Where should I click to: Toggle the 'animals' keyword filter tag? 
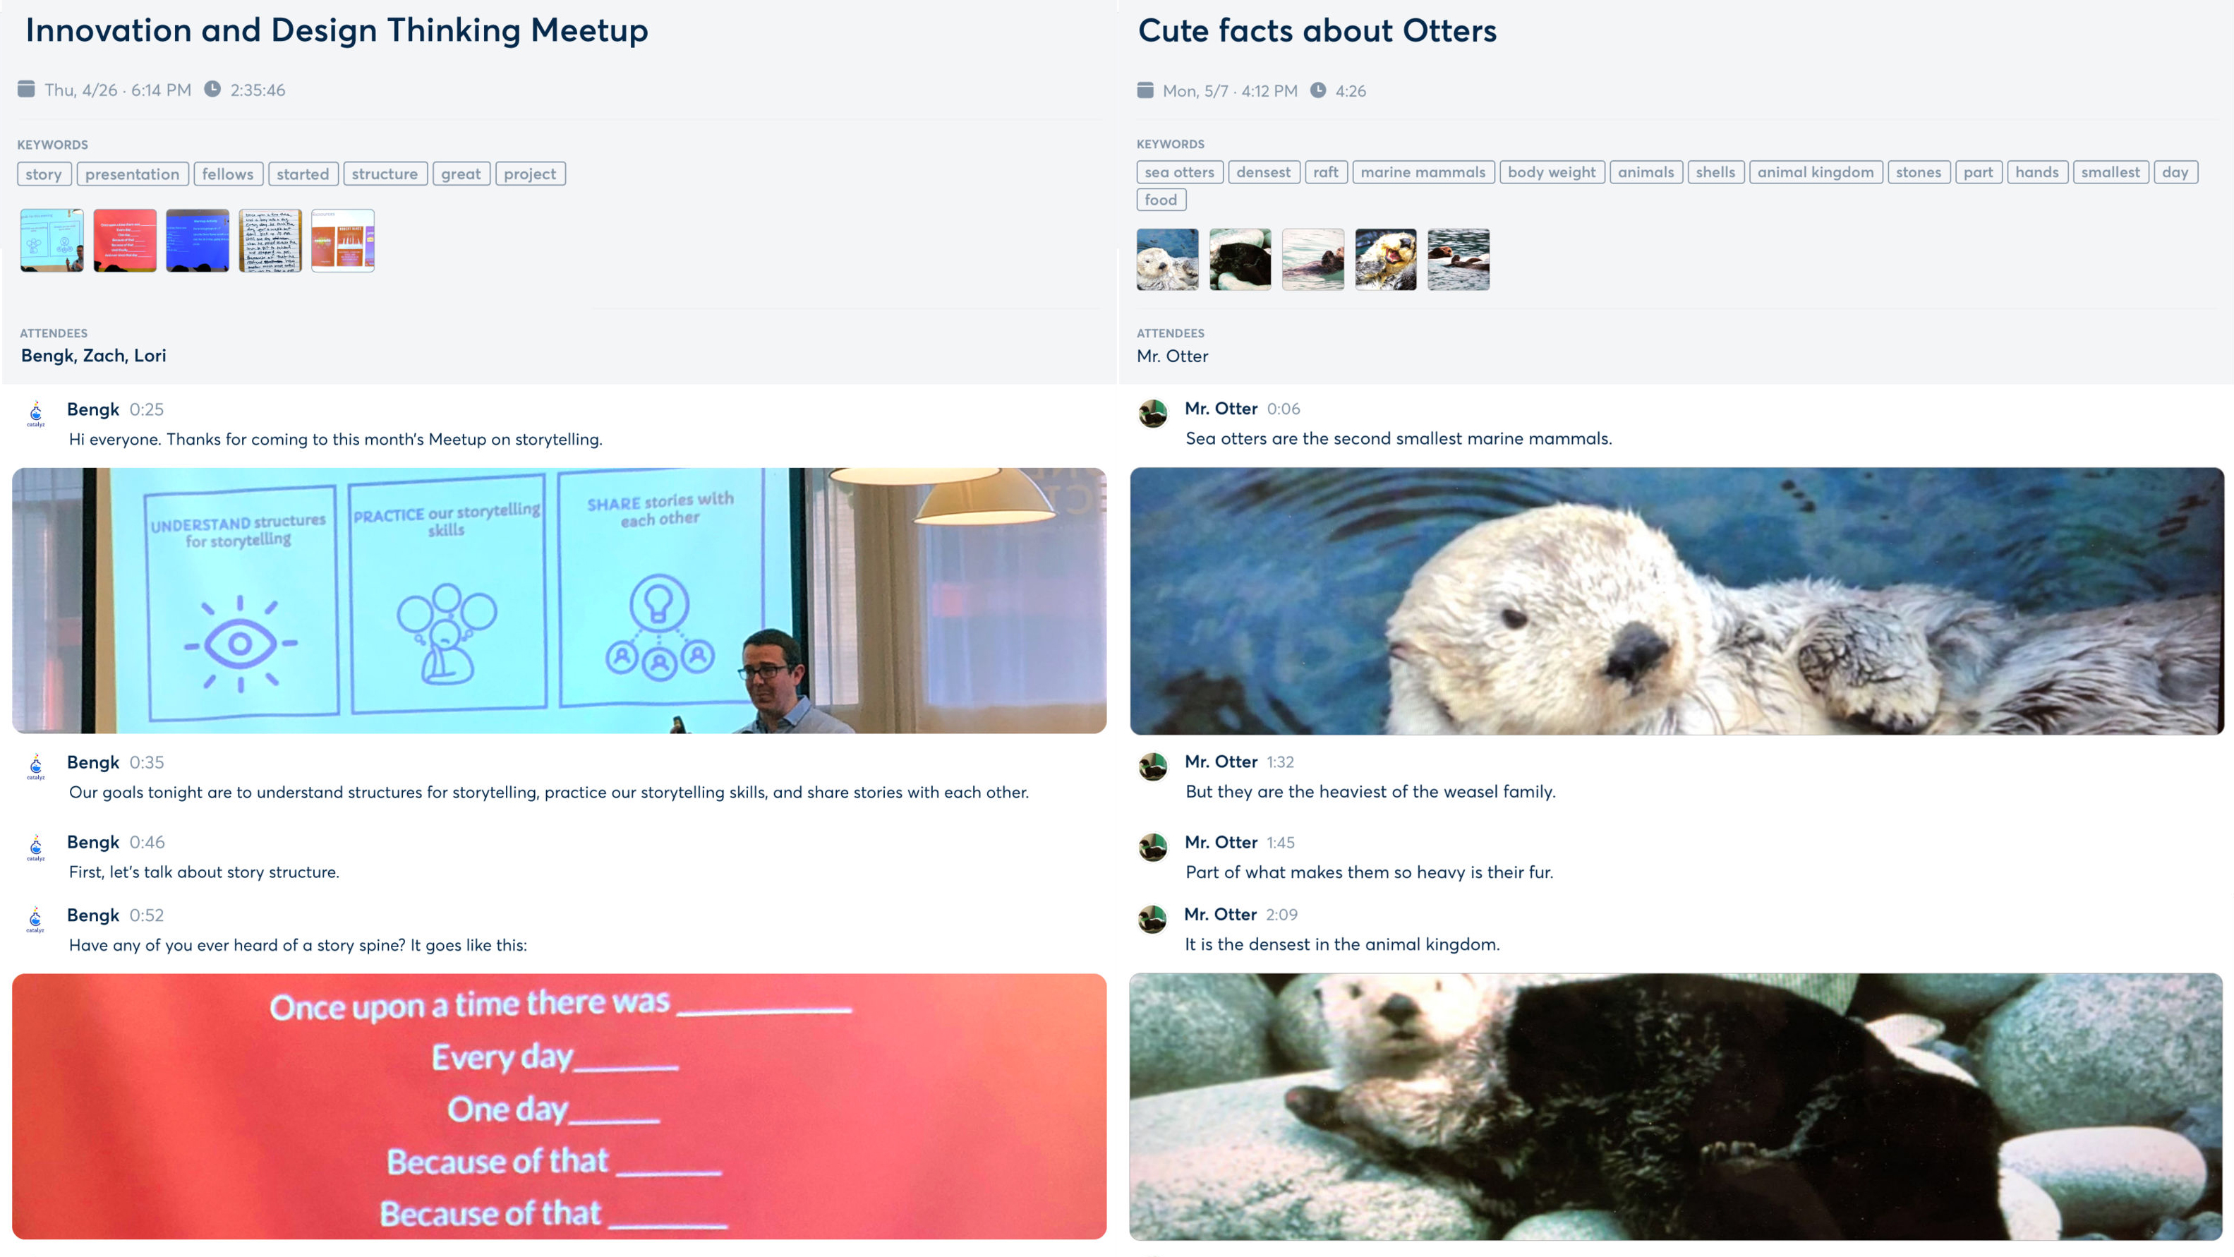pos(1645,170)
